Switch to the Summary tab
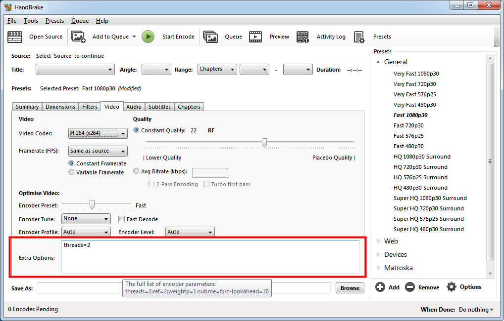The image size is (504, 321). [x=27, y=107]
